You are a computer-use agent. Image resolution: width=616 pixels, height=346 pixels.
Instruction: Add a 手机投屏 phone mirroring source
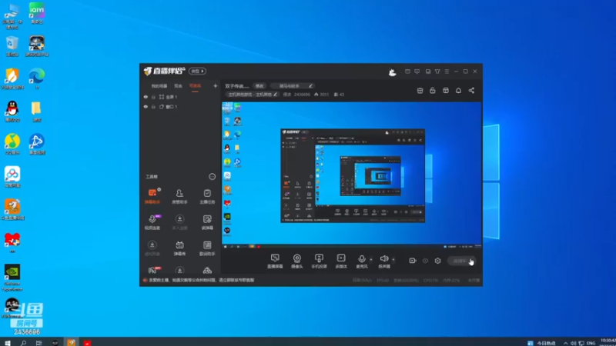tap(319, 261)
